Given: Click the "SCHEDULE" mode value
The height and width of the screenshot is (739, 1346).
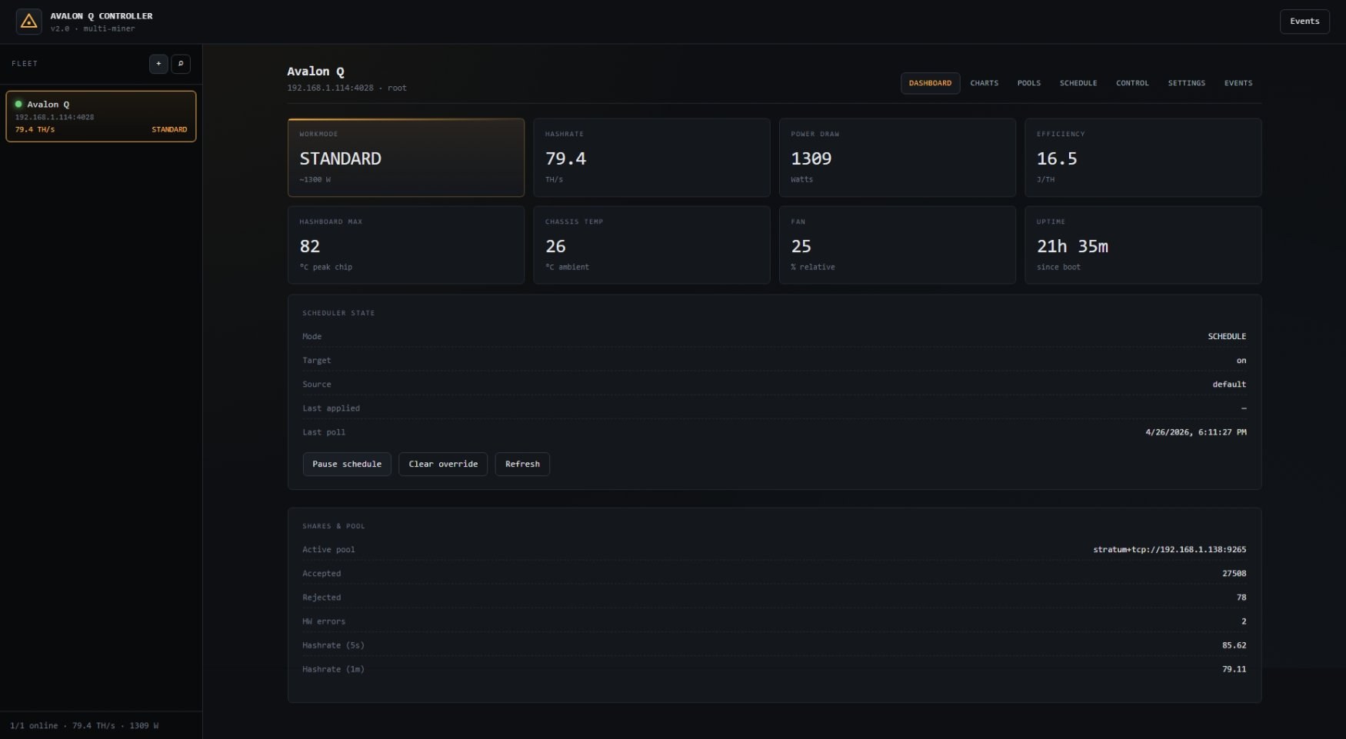Looking at the screenshot, I should pos(1227,336).
